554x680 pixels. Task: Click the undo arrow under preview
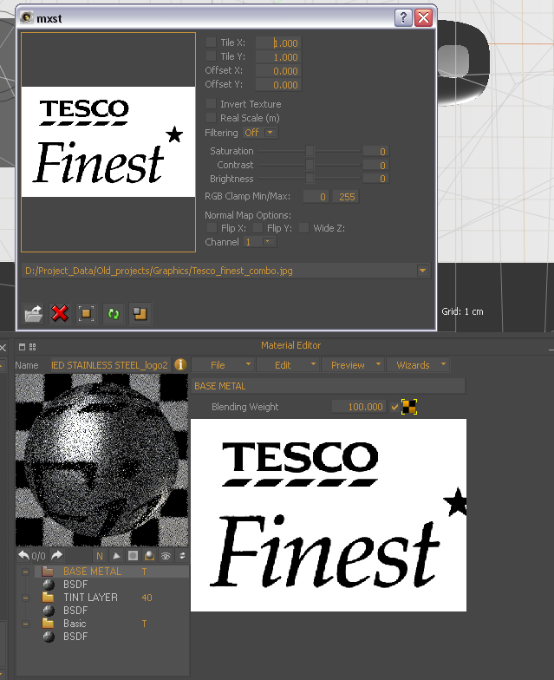pyautogui.click(x=24, y=555)
